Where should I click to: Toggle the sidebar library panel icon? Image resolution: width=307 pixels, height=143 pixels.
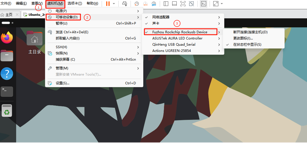[166, 4]
